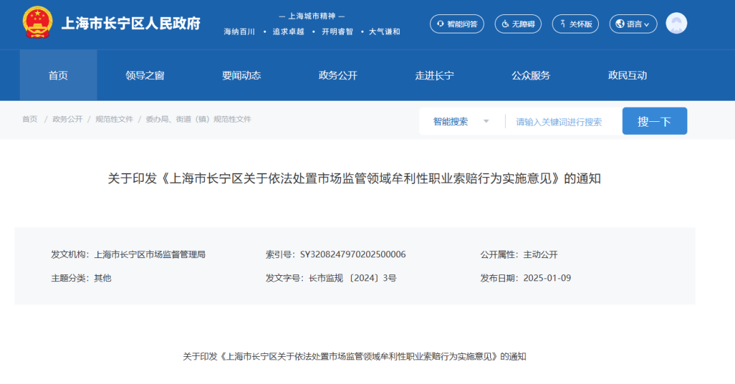Open 要闻动态 navigation menu
The image size is (735, 384).
[241, 76]
